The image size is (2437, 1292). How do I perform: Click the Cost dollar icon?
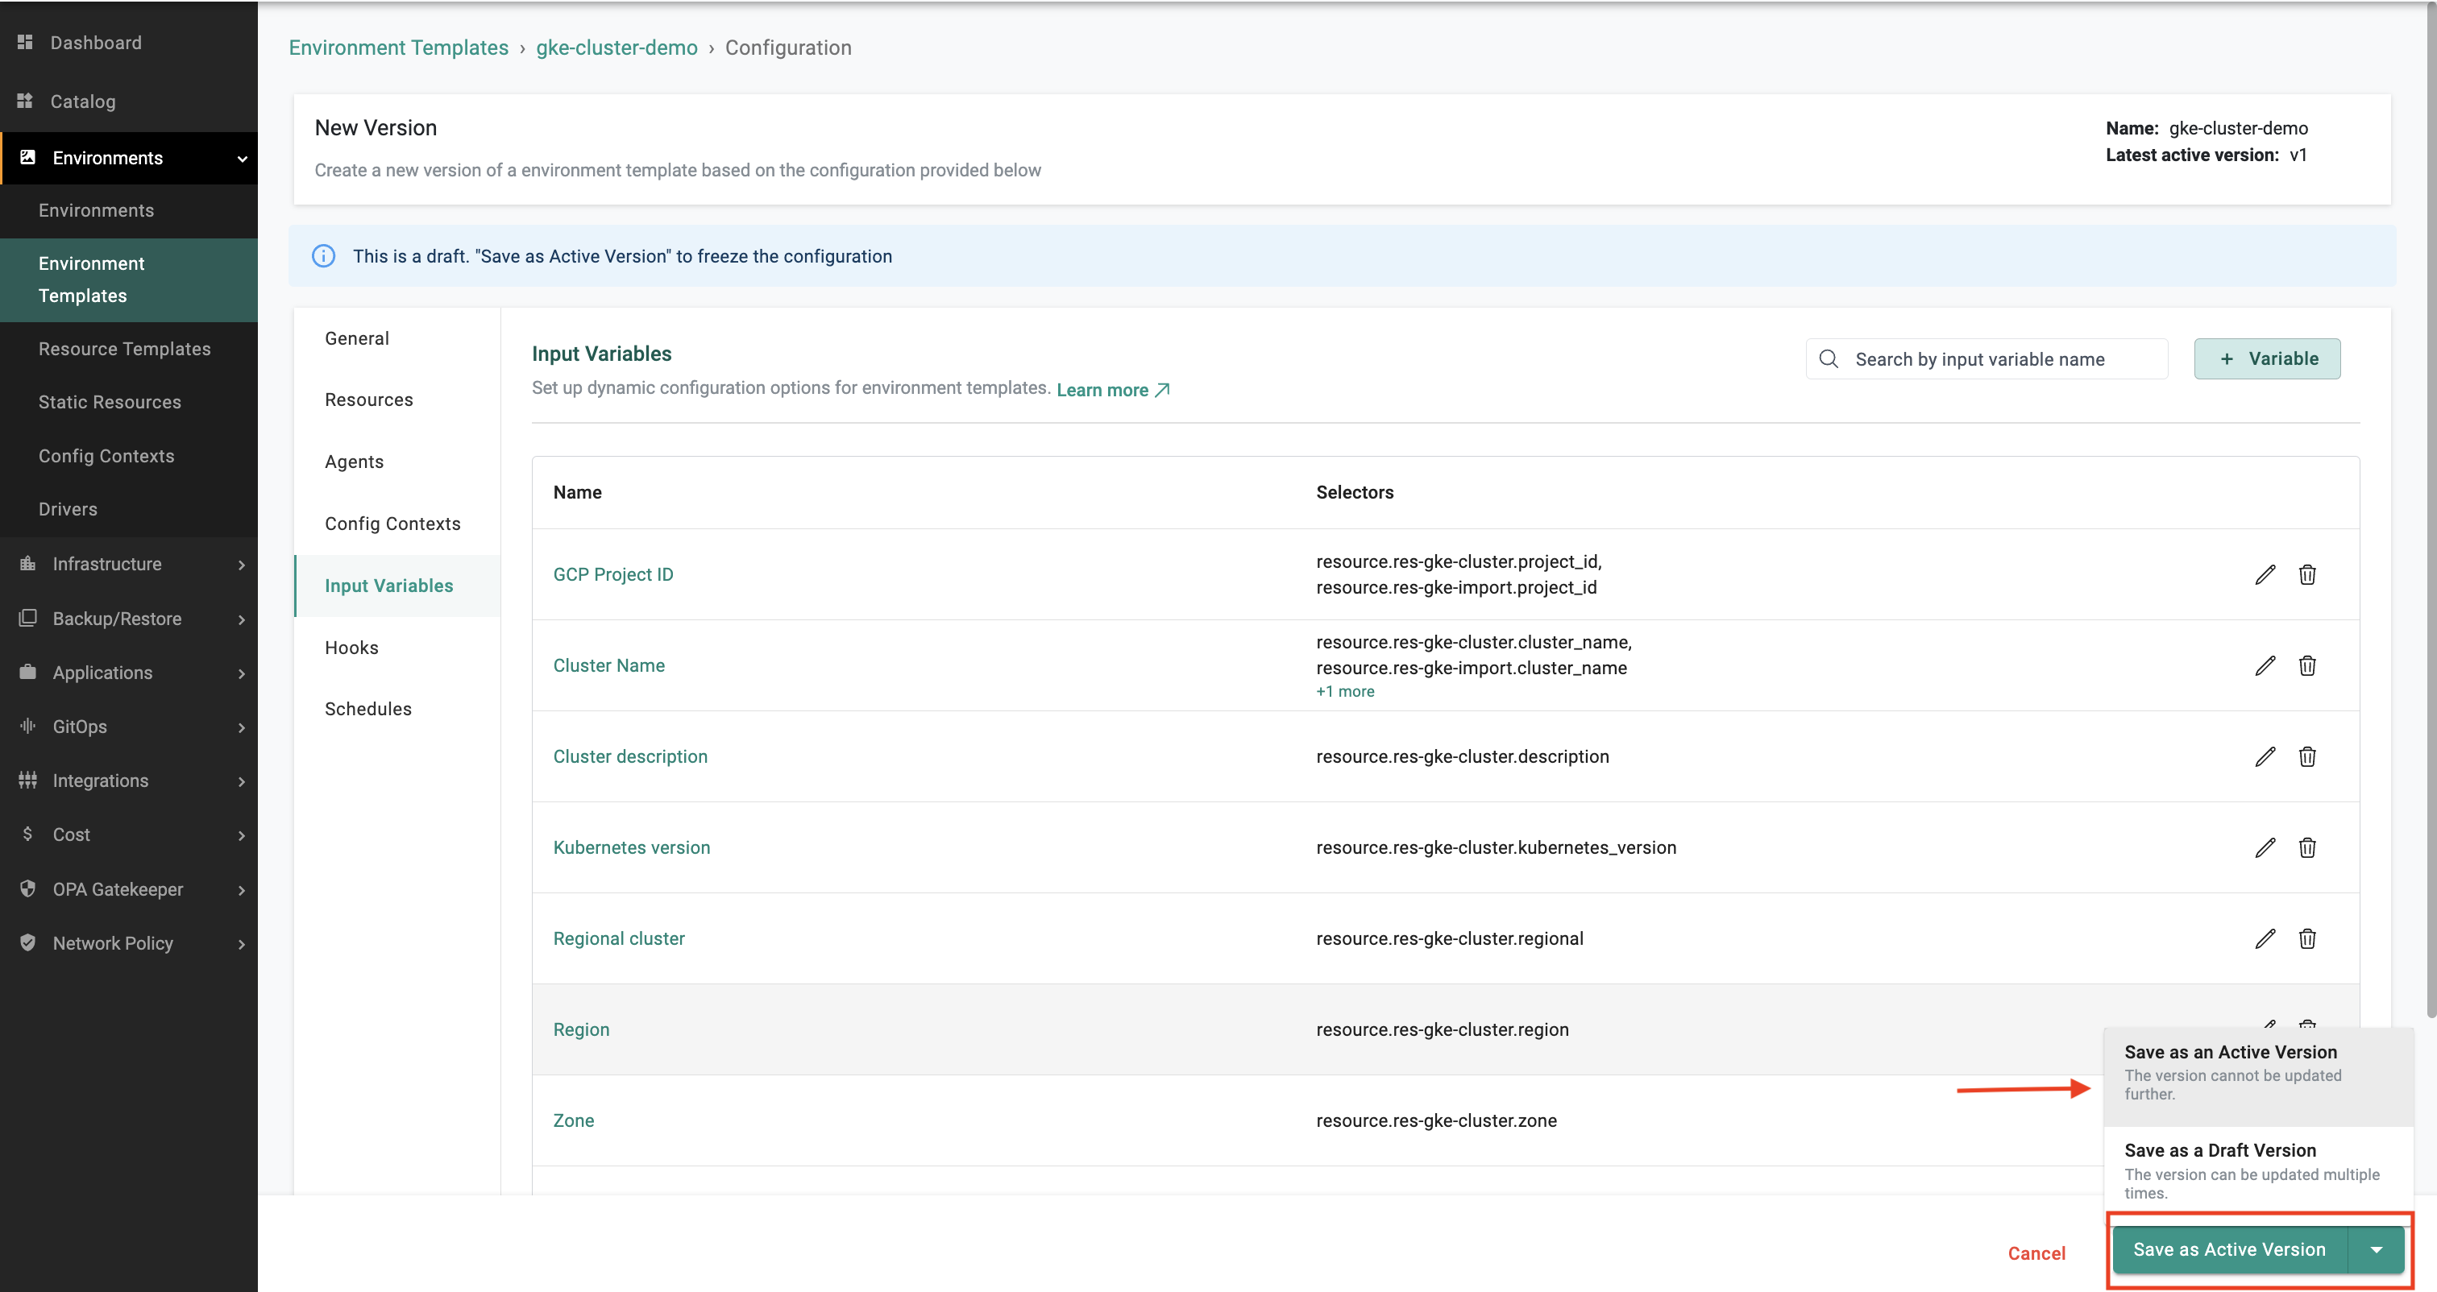28,834
